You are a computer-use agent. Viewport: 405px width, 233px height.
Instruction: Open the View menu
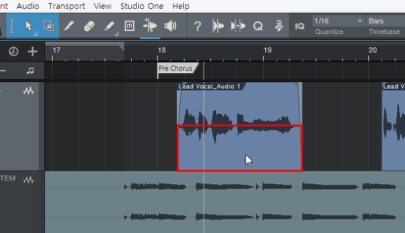point(103,6)
